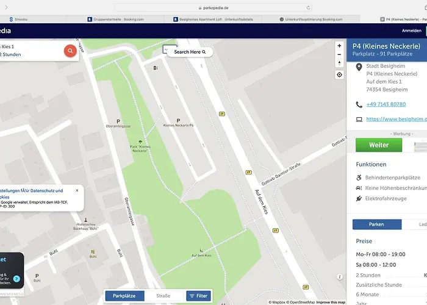Click the laptop website icon
Viewport: 427px width, 305px height.
point(359,120)
